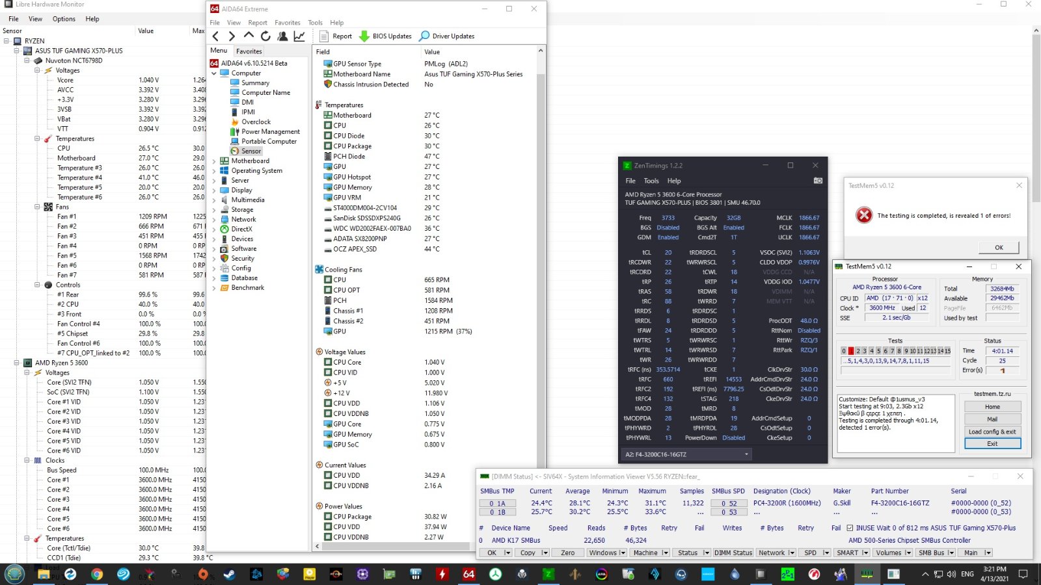
Task: Open AIDA64 Favorites menu
Action: click(x=288, y=23)
